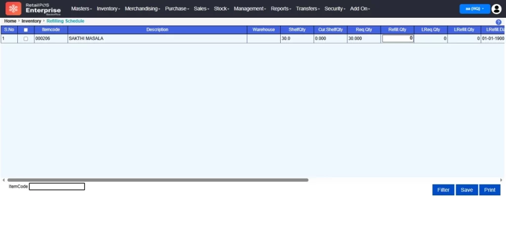The width and height of the screenshot is (506, 225).
Task: Open the Merchandising dropdown menu
Action: point(142,9)
